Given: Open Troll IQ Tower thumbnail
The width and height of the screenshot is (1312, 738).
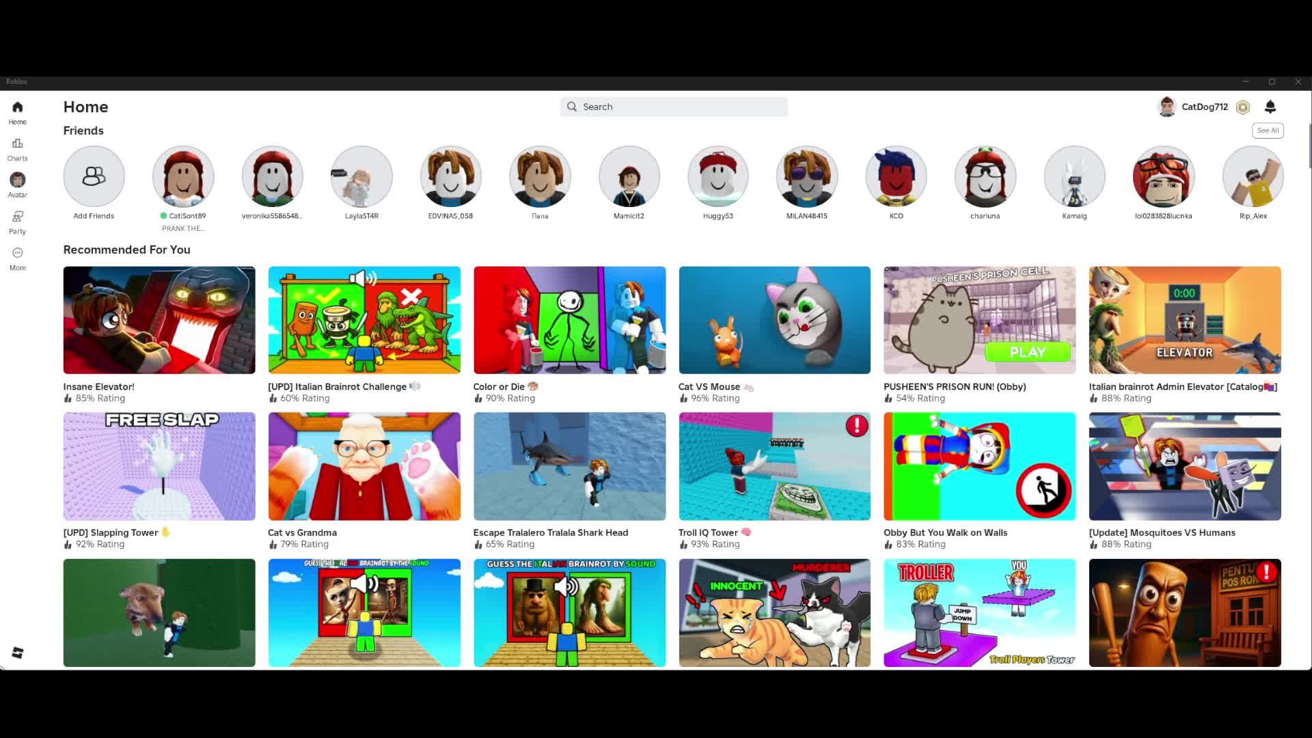Looking at the screenshot, I should (x=774, y=466).
